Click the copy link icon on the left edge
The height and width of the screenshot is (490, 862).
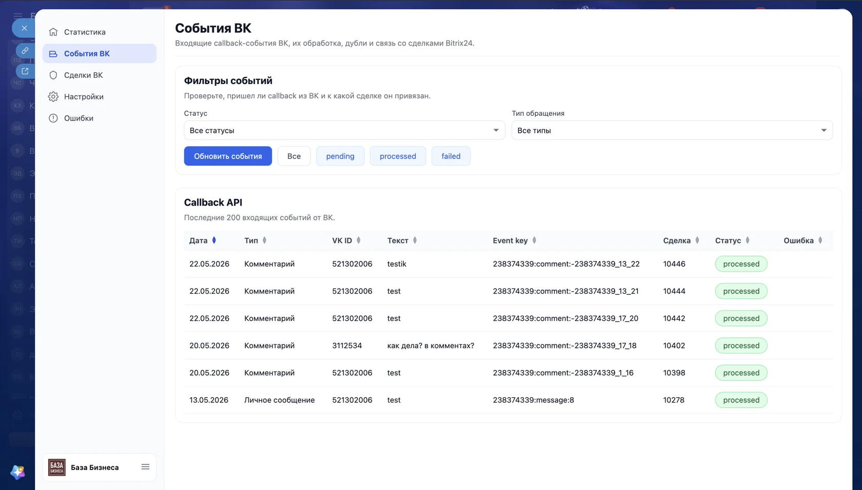coord(25,50)
